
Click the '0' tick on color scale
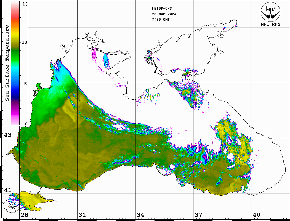[x=26, y=124]
